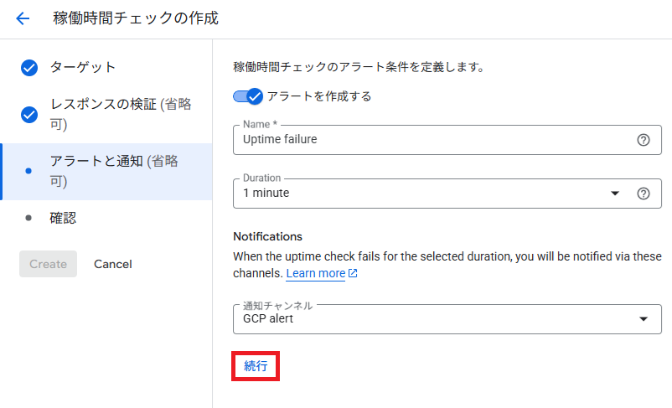This screenshot has width=672, height=408.
Task: Click the external link icon after Learn more
Action: tap(353, 274)
